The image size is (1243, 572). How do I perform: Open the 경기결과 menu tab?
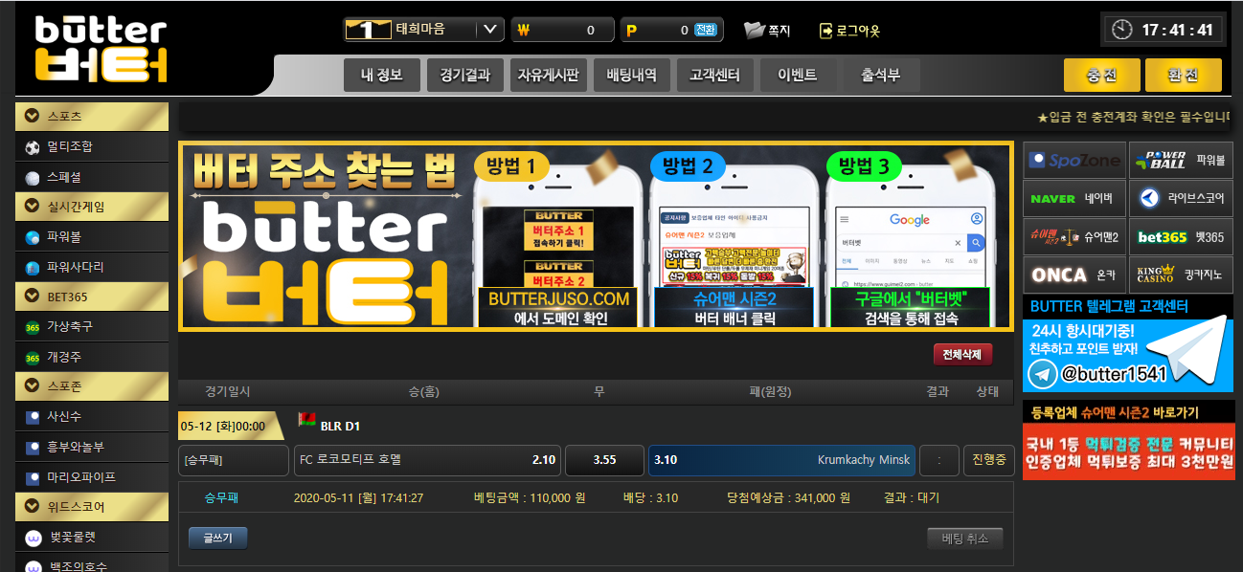[464, 75]
